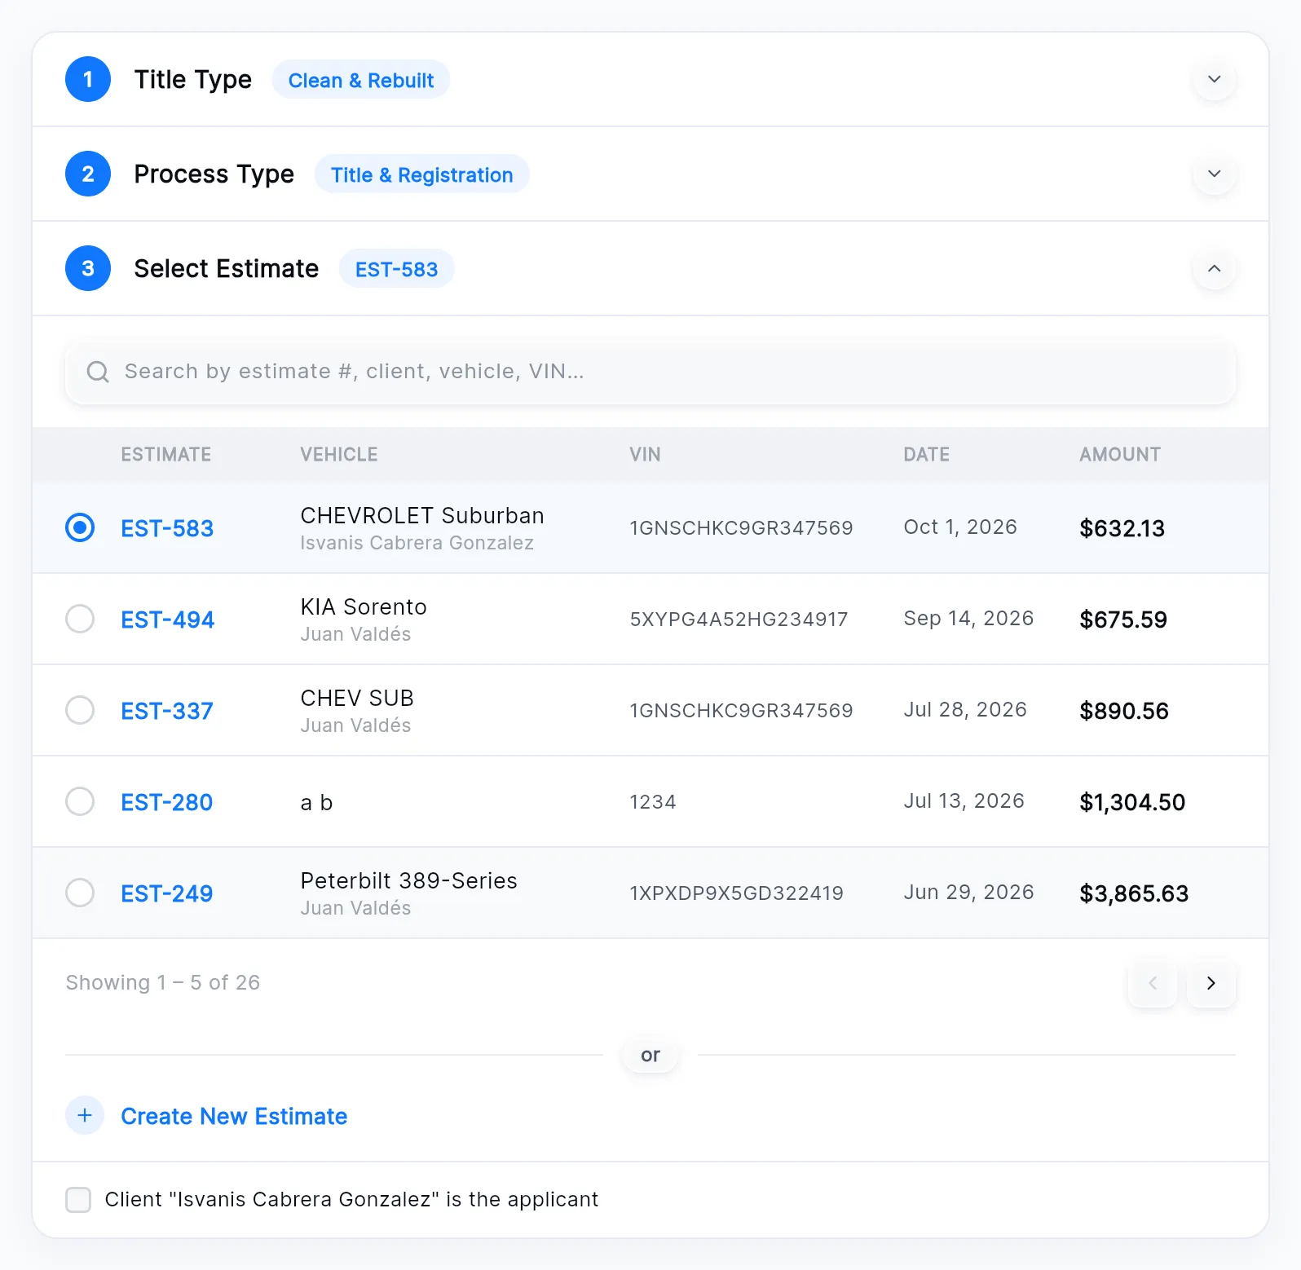Click the AMOUNT column header
This screenshot has height=1270, width=1301.
1120,454
